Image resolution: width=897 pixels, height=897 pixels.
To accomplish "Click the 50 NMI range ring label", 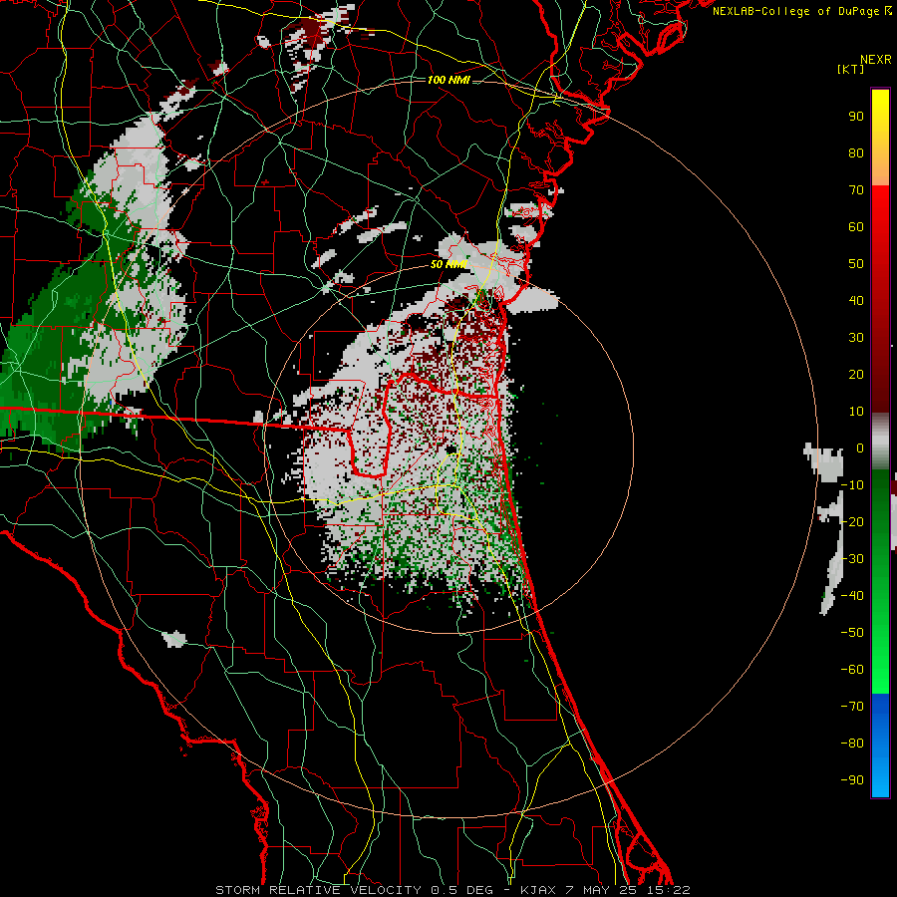I will 448,264.
